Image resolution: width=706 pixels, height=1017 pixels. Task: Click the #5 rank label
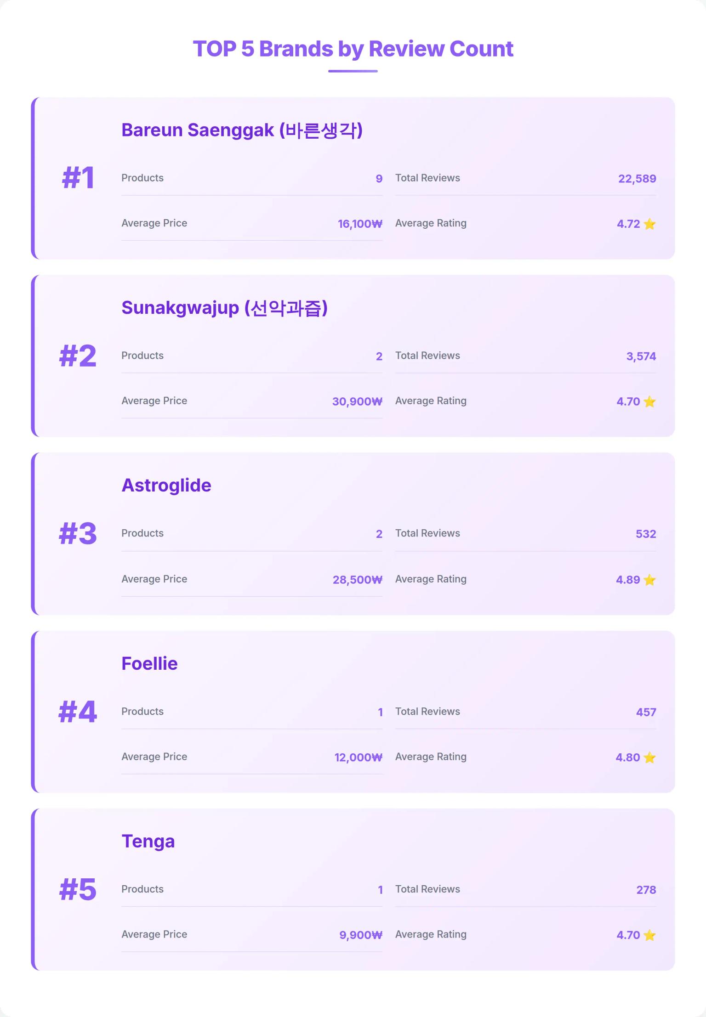(x=78, y=889)
